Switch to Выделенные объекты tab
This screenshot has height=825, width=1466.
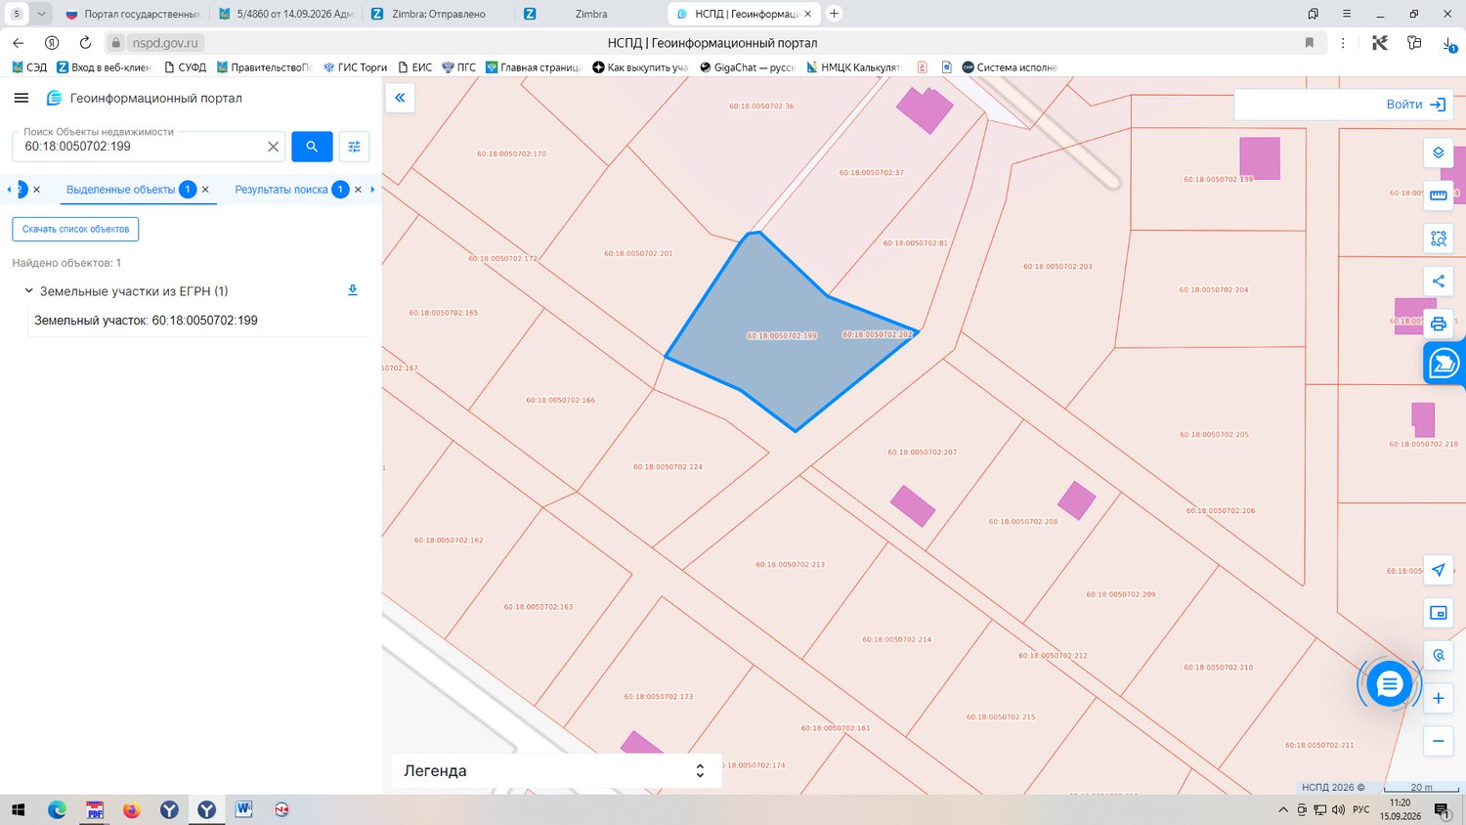[x=121, y=190]
